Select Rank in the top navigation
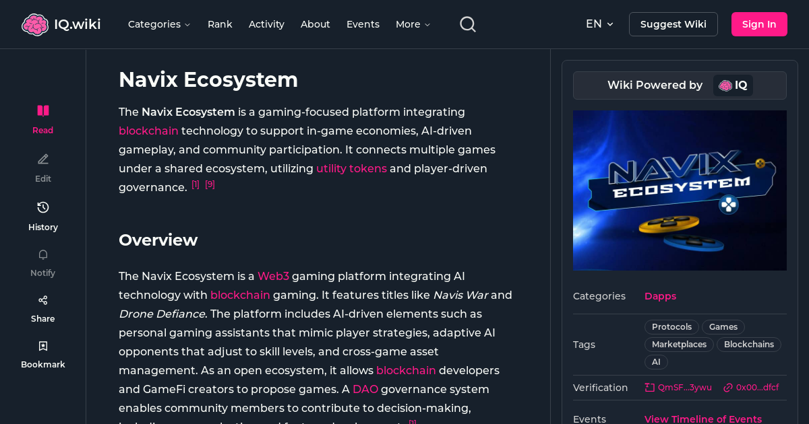 pyautogui.click(x=220, y=24)
